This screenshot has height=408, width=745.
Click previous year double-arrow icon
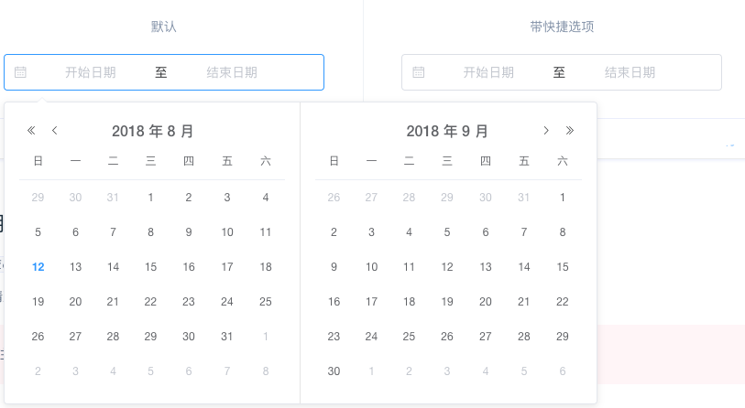[31, 131]
